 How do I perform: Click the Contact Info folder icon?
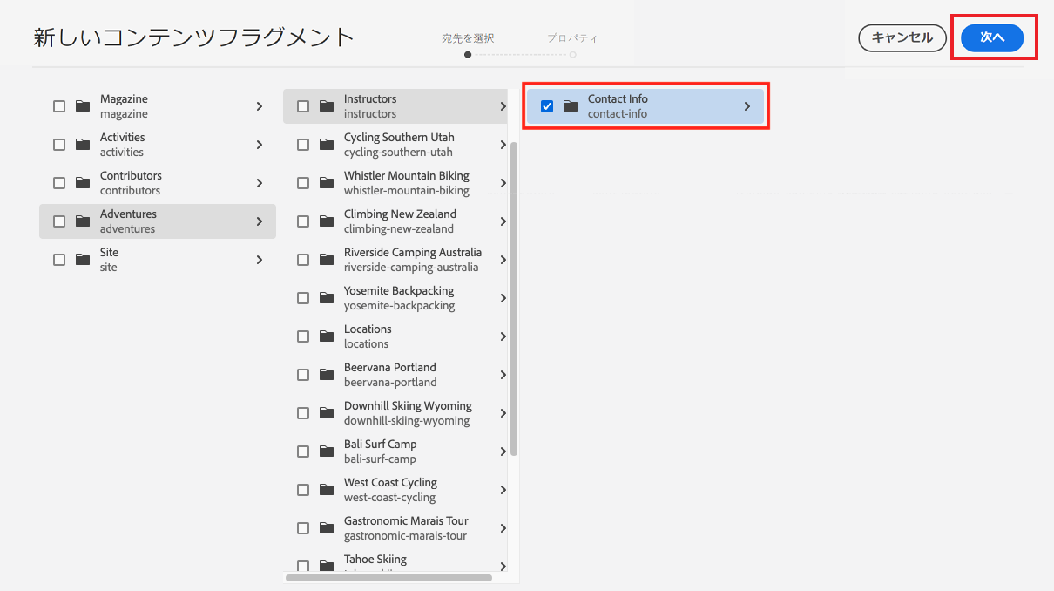(x=571, y=106)
